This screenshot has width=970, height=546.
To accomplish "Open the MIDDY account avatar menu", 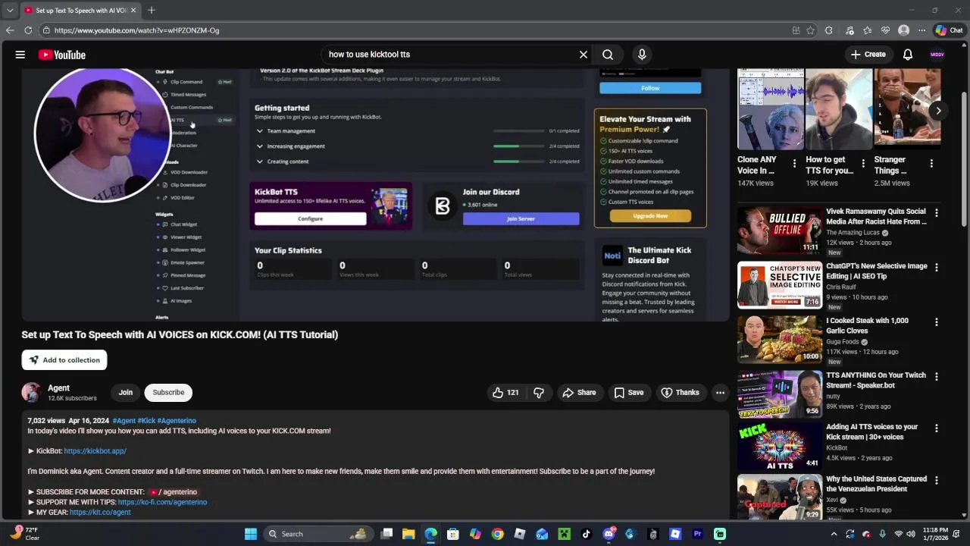I will pos(937,55).
